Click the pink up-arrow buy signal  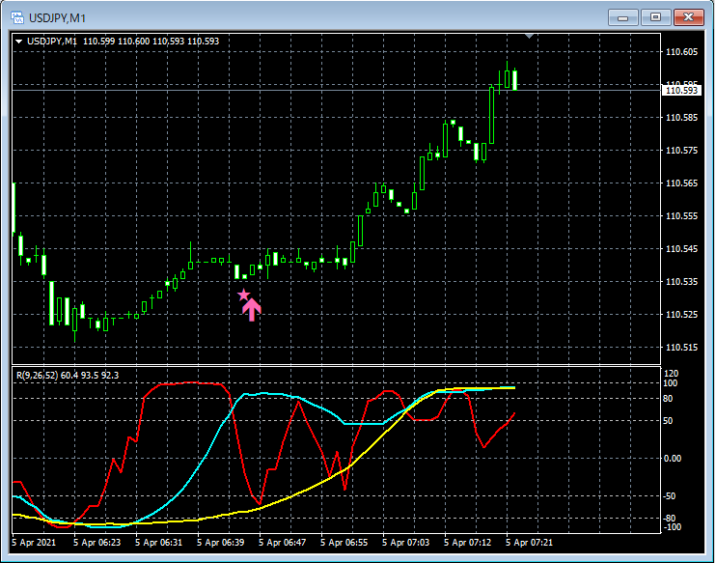(x=252, y=311)
